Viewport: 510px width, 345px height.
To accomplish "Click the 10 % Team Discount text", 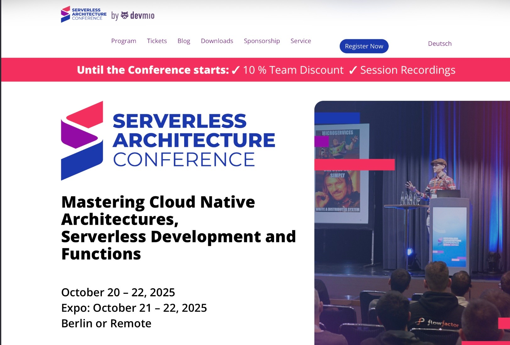I will [293, 70].
